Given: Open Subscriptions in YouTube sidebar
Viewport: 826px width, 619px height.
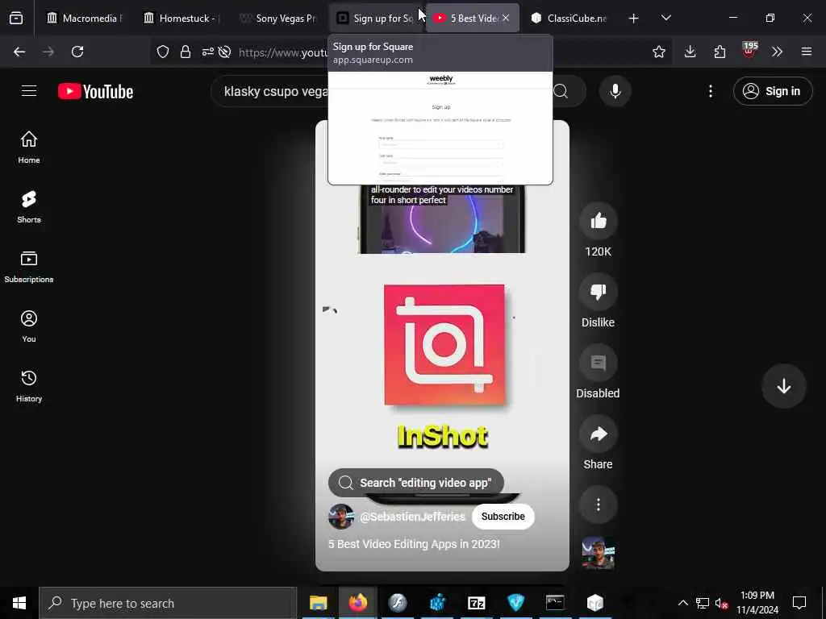Looking at the screenshot, I should pos(29,267).
